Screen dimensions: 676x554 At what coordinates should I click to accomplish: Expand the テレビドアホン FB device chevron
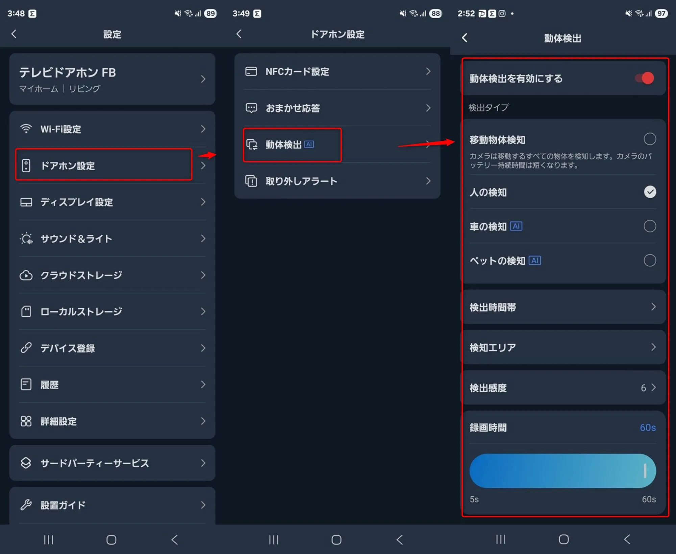(x=203, y=79)
